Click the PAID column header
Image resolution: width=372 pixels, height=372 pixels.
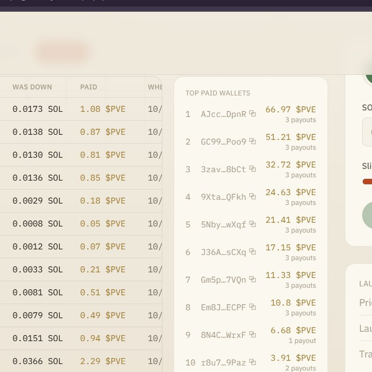[88, 87]
